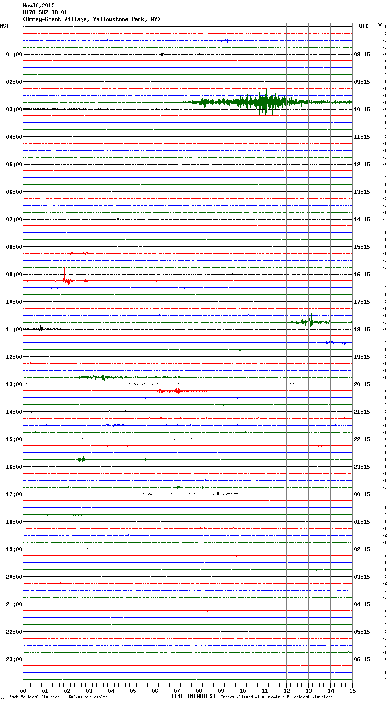389x703 pixels.
Task: Click the black spike on the 07:00 trace
Action: pyautogui.click(x=117, y=217)
